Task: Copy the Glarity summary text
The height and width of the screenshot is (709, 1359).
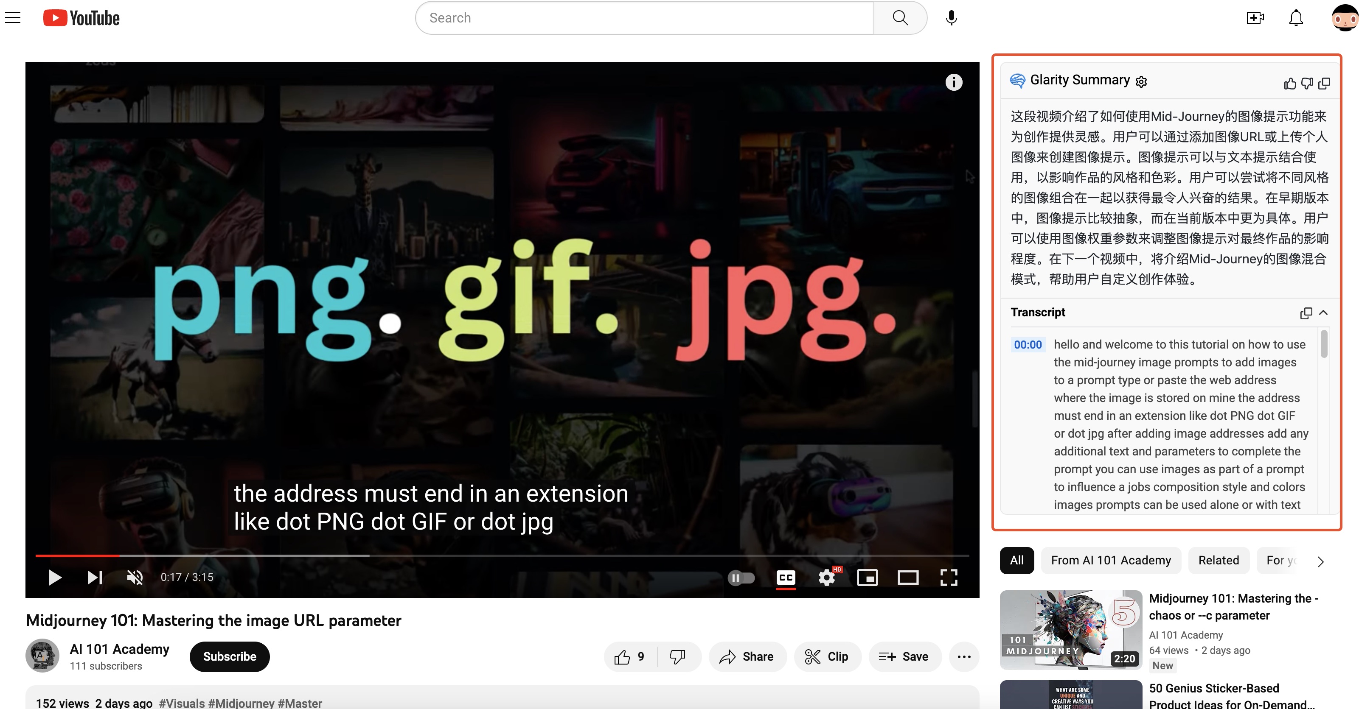Action: tap(1325, 84)
